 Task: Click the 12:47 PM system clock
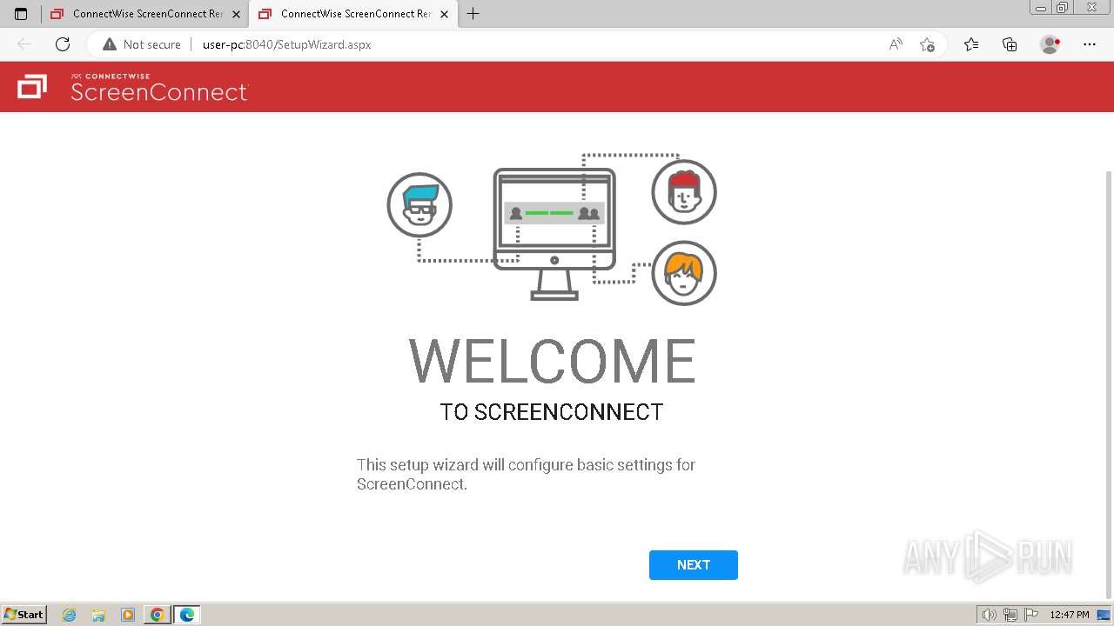click(x=1070, y=615)
